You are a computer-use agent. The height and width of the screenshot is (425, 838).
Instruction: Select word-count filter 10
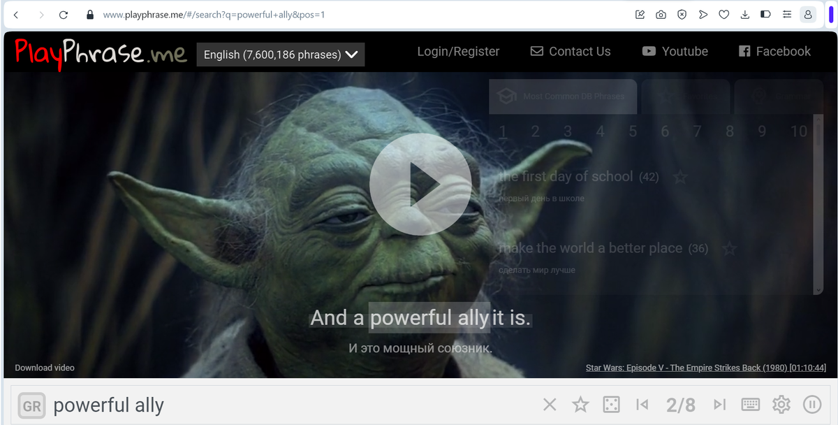click(799, 131)
